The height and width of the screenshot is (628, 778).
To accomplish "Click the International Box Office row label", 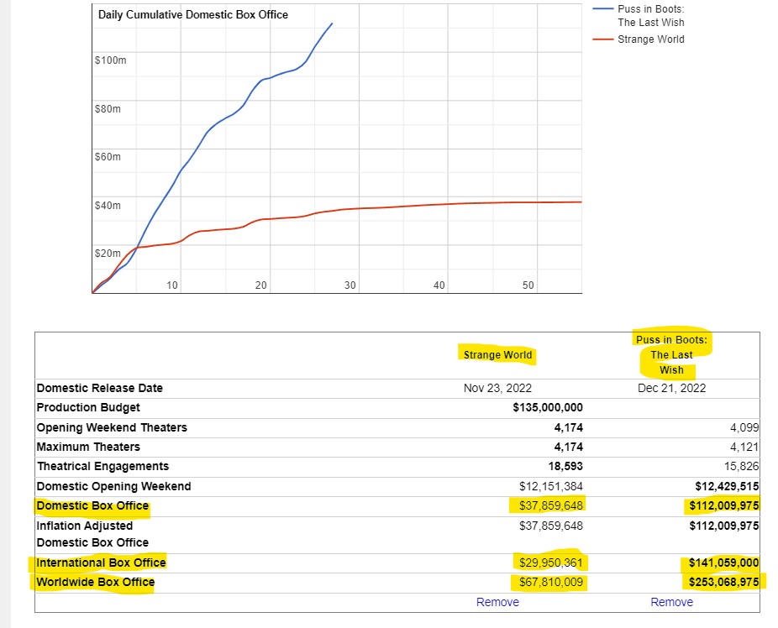I will [x=101, y=563].
